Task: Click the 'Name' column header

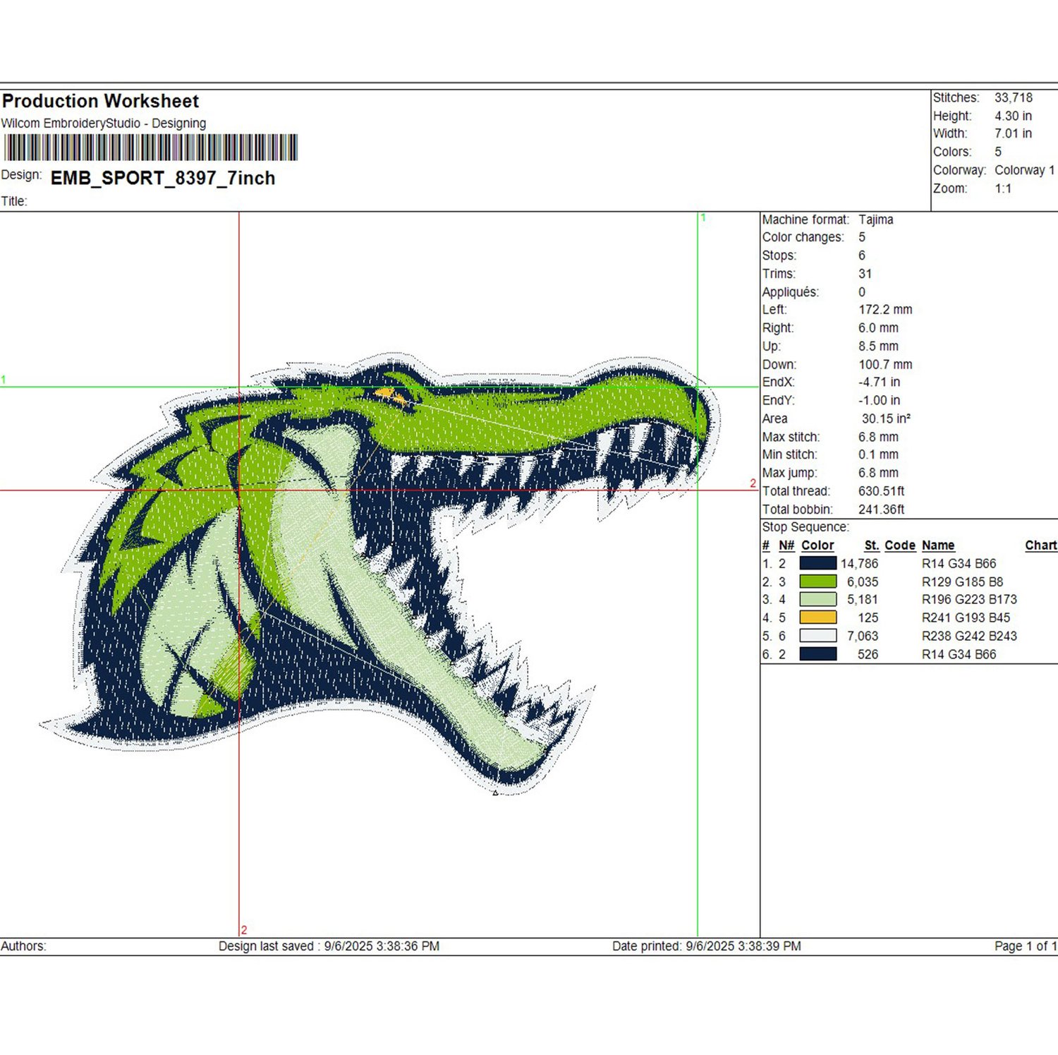Action: 938,545
